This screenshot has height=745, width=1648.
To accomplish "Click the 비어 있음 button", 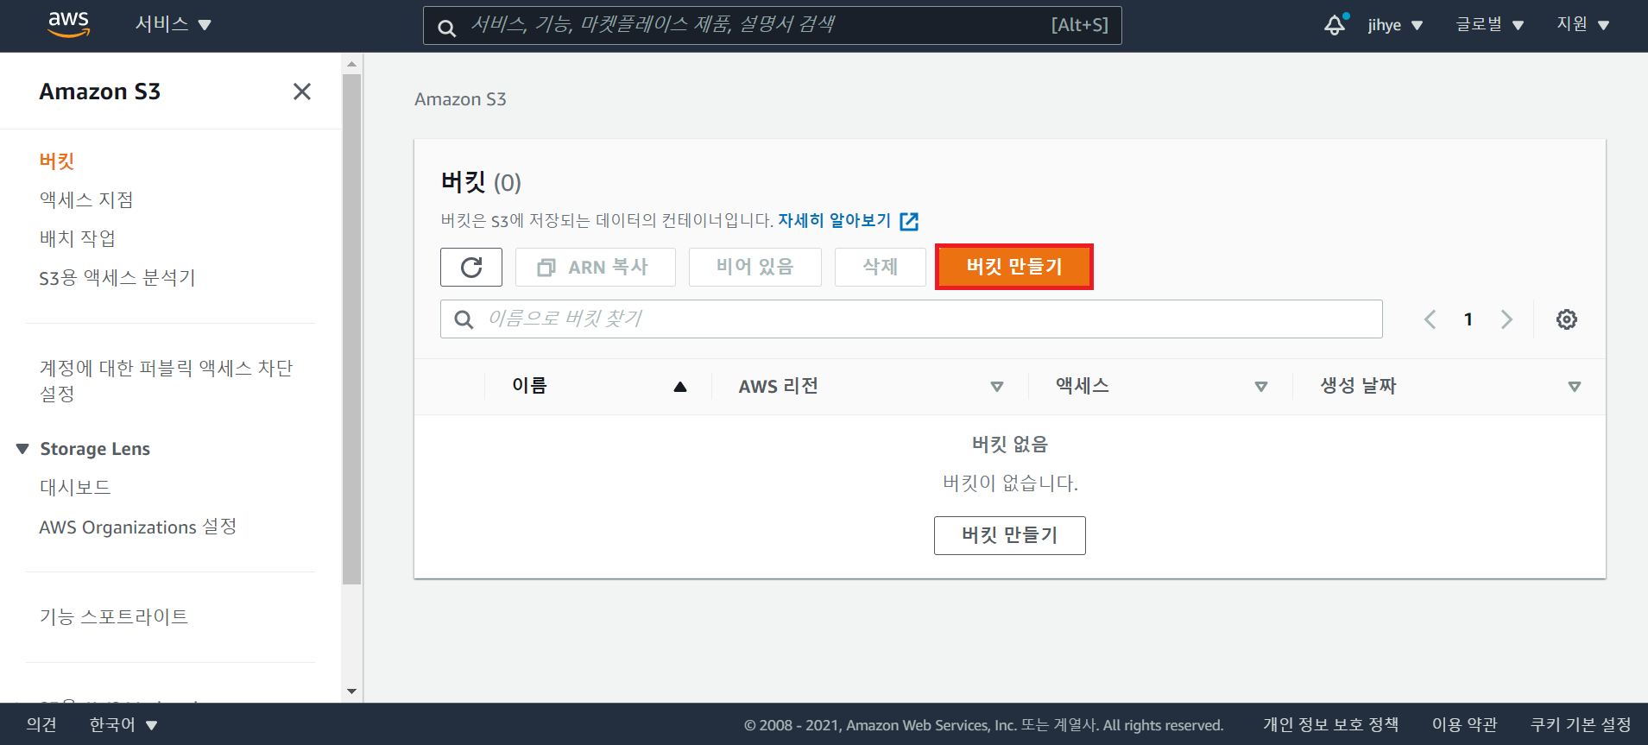I will [x=755, y=267].
